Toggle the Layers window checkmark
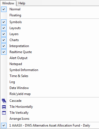 [4, 34]
